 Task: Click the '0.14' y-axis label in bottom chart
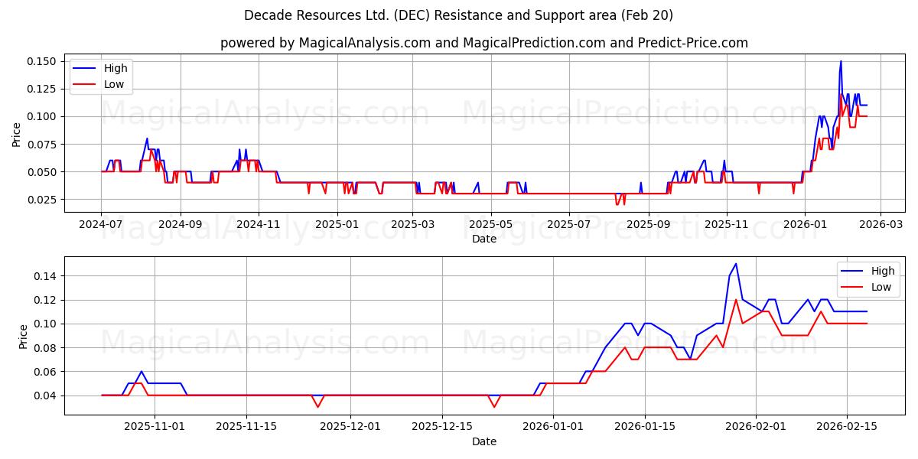click(x=47, y=276)
